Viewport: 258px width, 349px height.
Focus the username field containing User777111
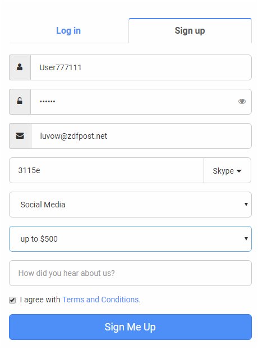(x=141, y=67)
